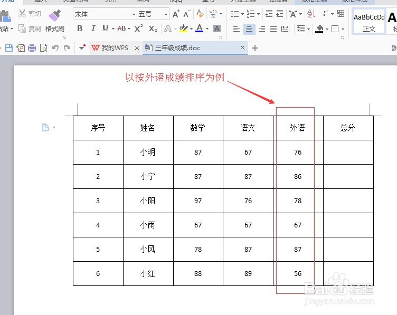This screenshot has height=315, width=397.
Task: Activate the Format Painter (格式刷) brush
Action: click(x=55, y=15)
